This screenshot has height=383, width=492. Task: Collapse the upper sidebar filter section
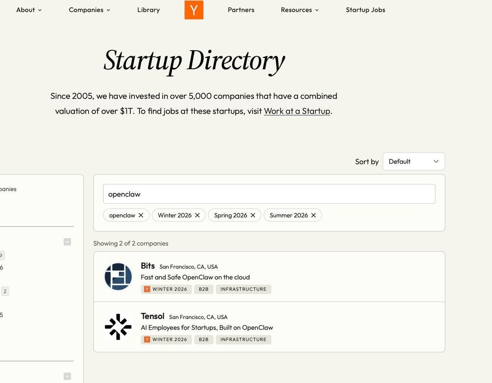pyautogui.click(x=68, y=242)
